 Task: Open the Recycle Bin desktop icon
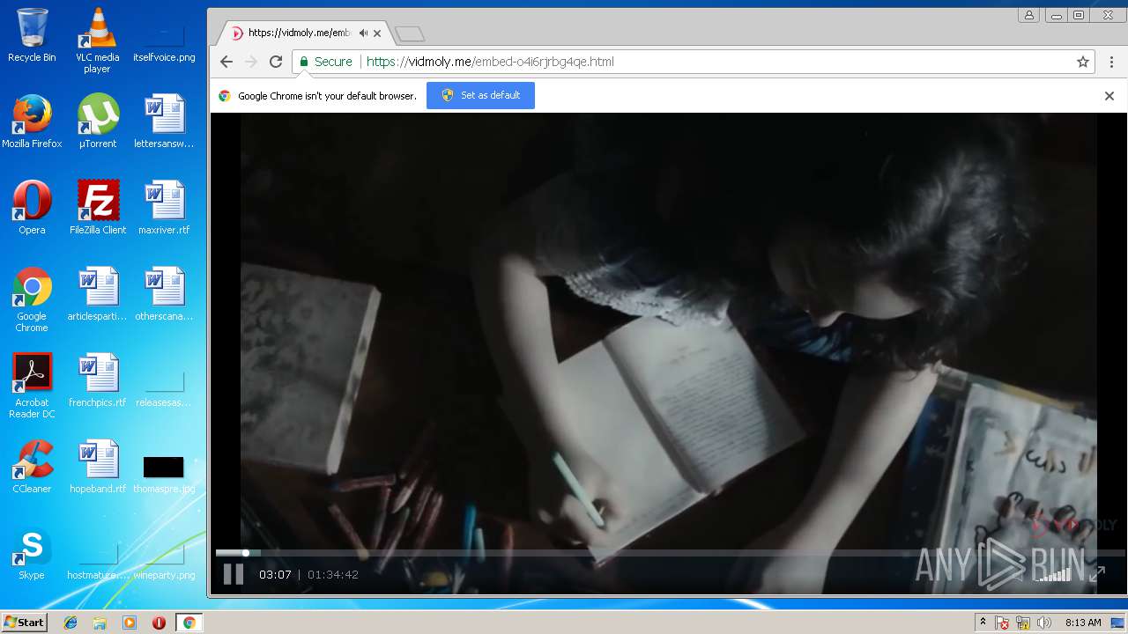[x=32, y=35]
